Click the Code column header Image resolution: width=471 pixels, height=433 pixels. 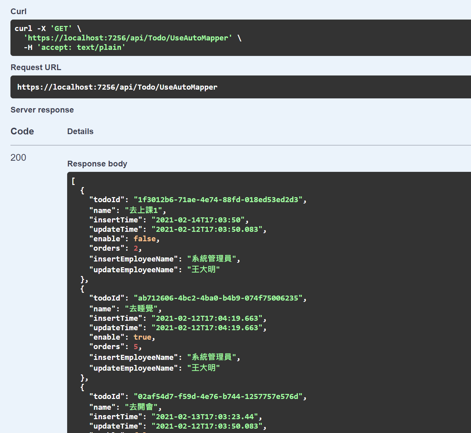[22, 131]
